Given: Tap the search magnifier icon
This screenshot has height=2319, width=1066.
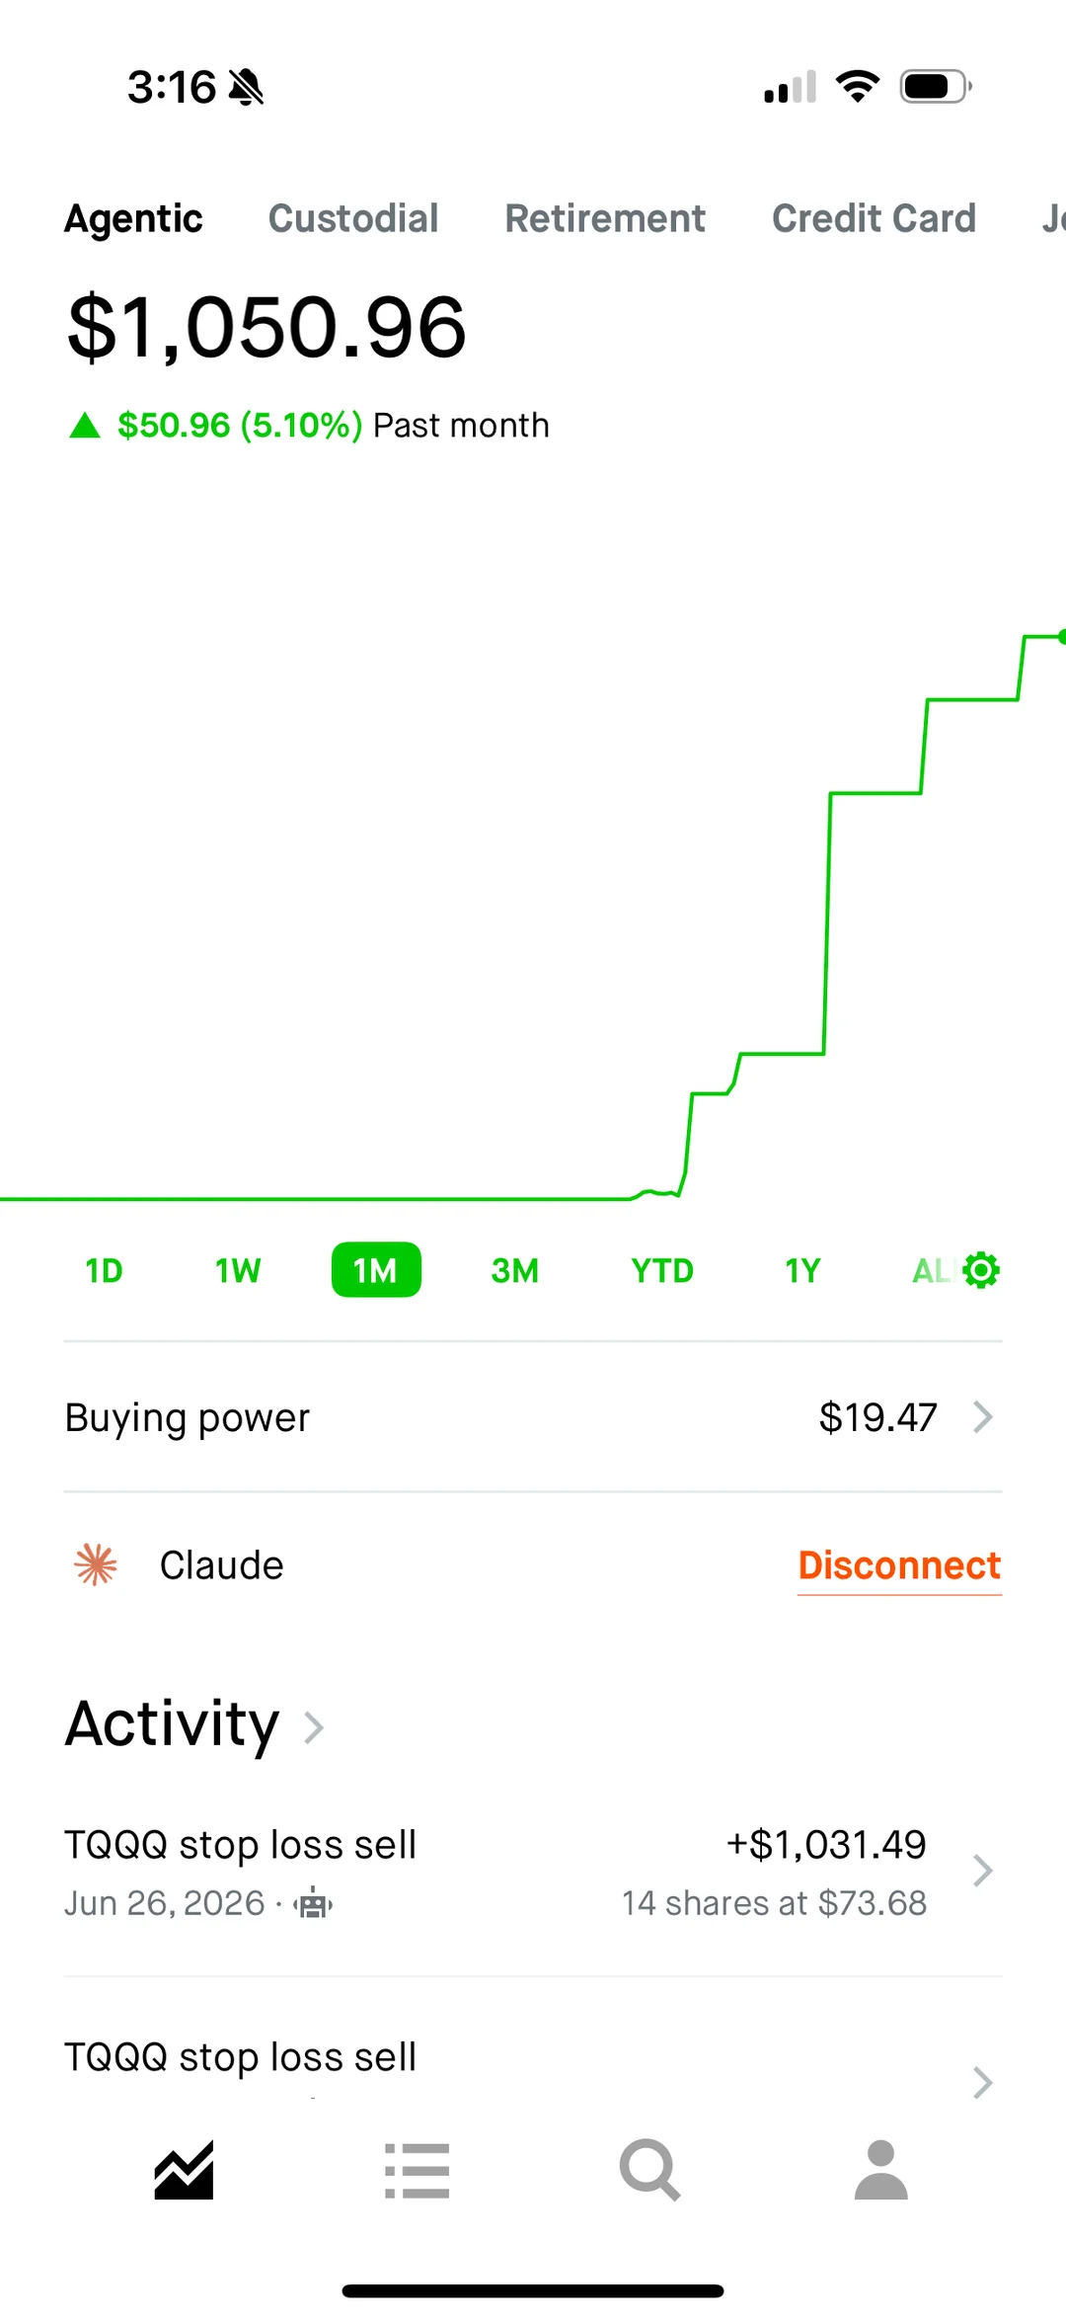Looking at the screenshot, I should click(649, 2170).
